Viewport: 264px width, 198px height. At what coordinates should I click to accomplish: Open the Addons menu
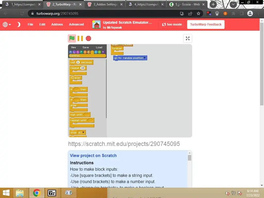57,24
